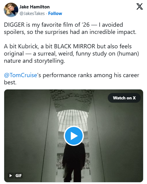Click the word Kubrick in the tweet
Image resolution: width=147 pixels, height=184 pixels.
click(x=28, y=46)
